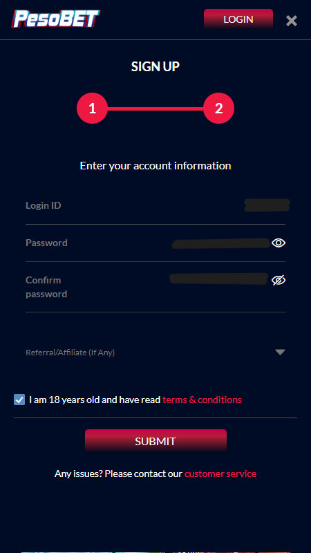The image size is (311, 553).
Task: Uncheck the 18 years old checkbox
Action: point(19,400)
